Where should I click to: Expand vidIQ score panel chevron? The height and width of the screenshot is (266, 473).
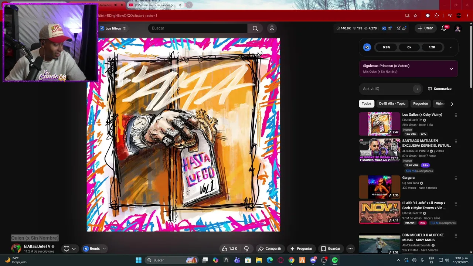pyautogui.click(x=451, y=47)
